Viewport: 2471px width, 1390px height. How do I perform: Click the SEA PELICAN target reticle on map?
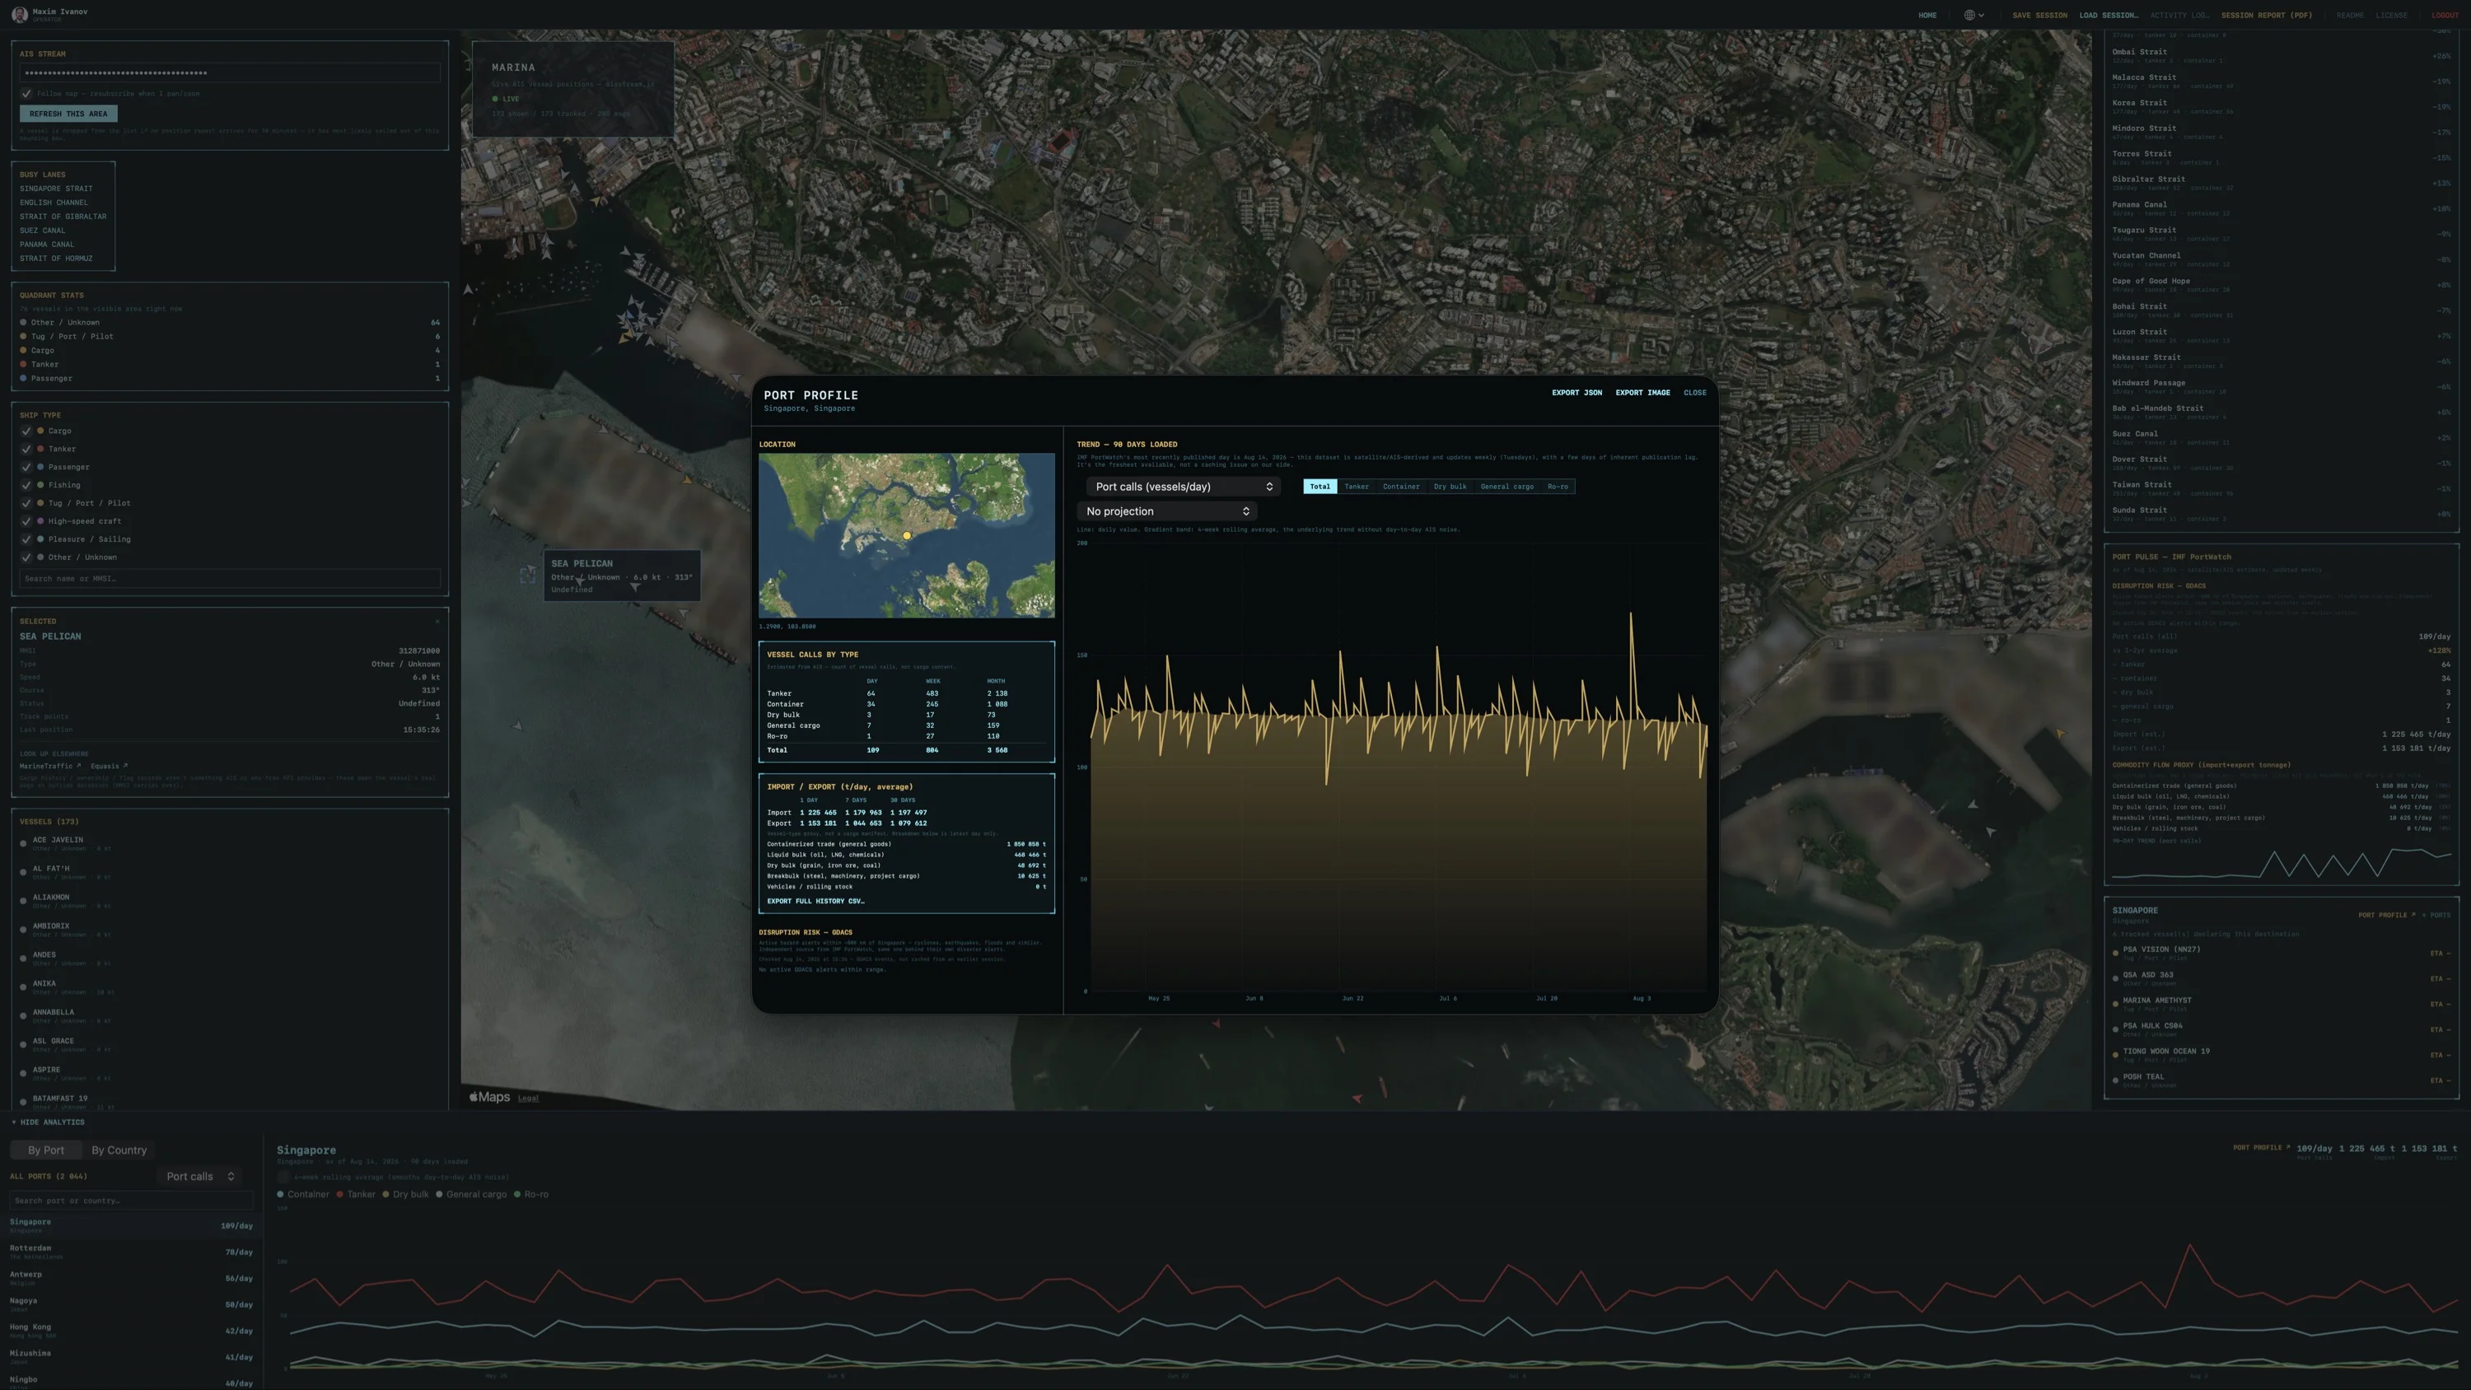[x=528, y=575]
